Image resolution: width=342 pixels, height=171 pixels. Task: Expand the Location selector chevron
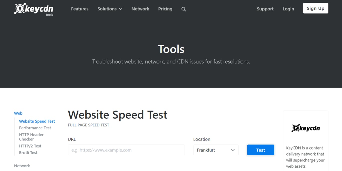pyautogui.click(x=233, y=150)
